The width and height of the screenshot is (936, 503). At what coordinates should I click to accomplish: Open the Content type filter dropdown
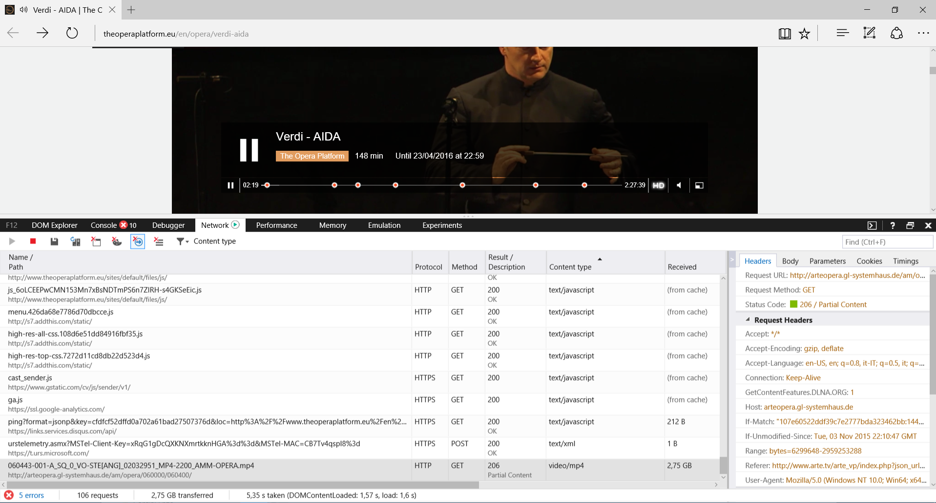pyautogui.click(x=183, y=241)
